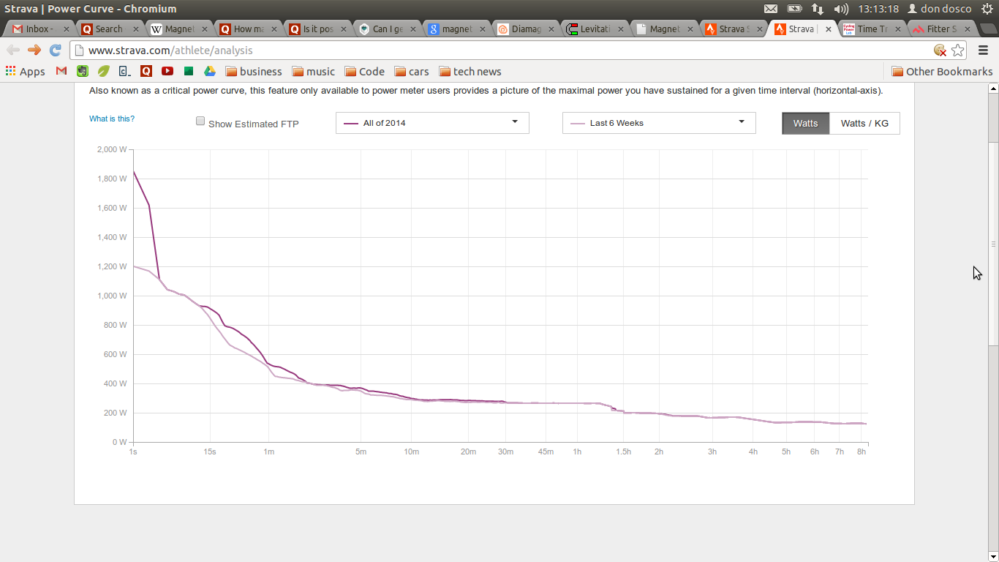Open the cars bookmarks folder
Image resolution: width=999 pixels, height=562 pixels.
[x=412, y=72]
